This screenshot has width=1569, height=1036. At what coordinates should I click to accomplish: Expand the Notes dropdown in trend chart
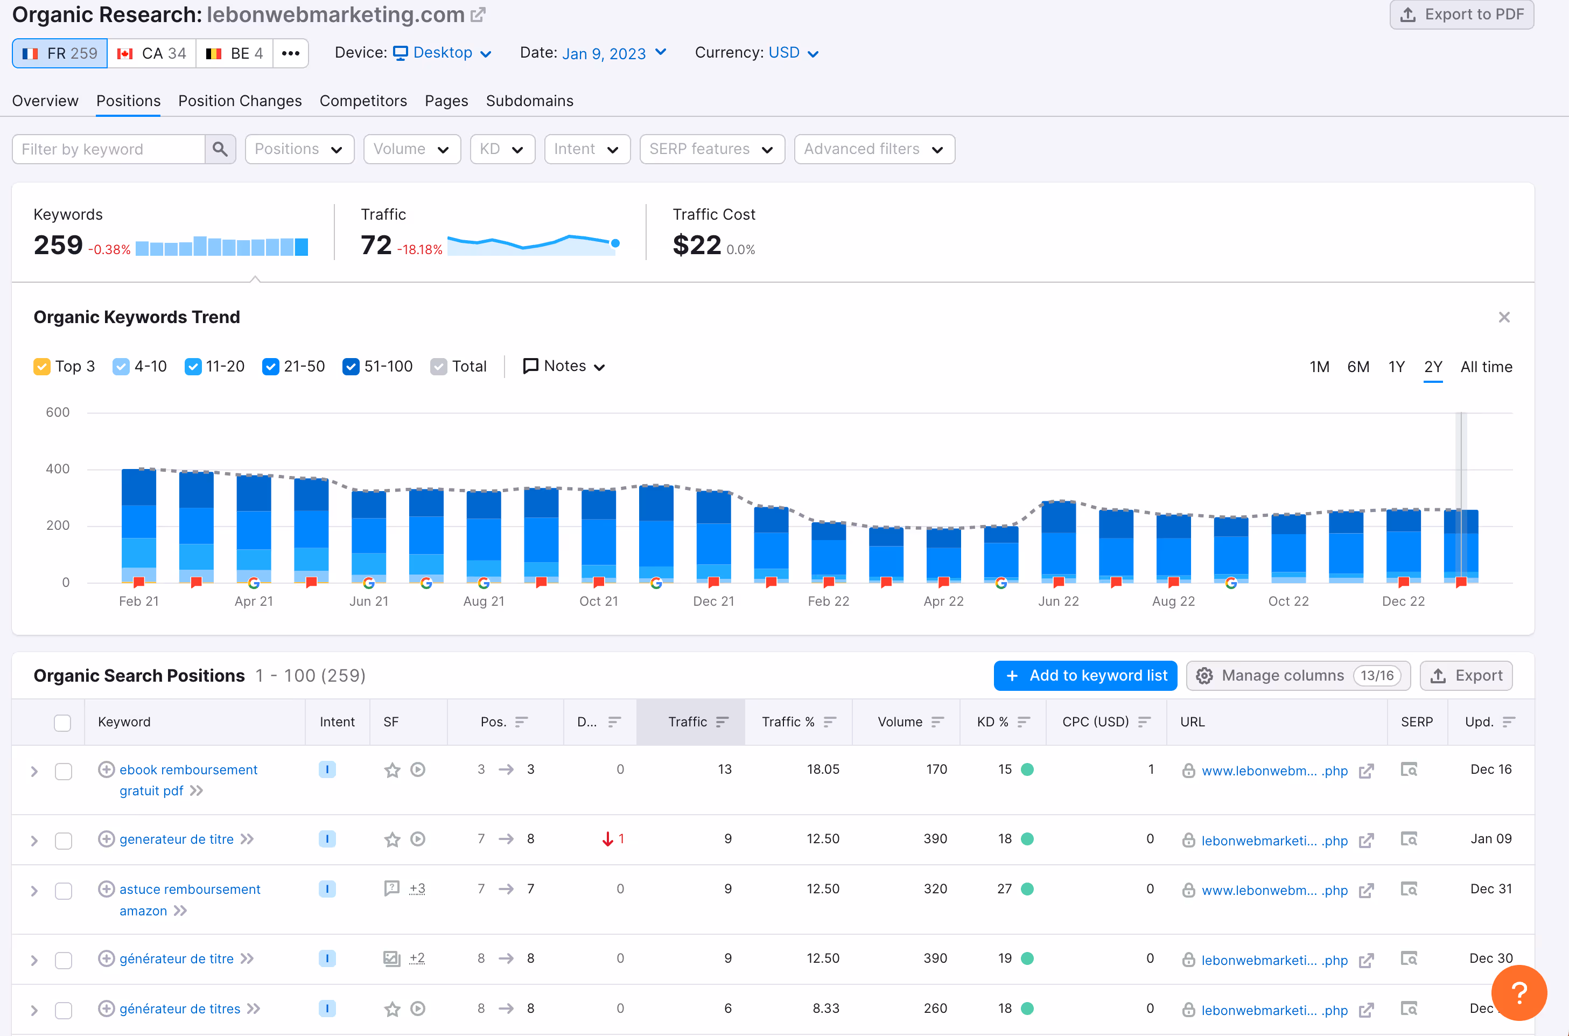click(x=564, y=367)
